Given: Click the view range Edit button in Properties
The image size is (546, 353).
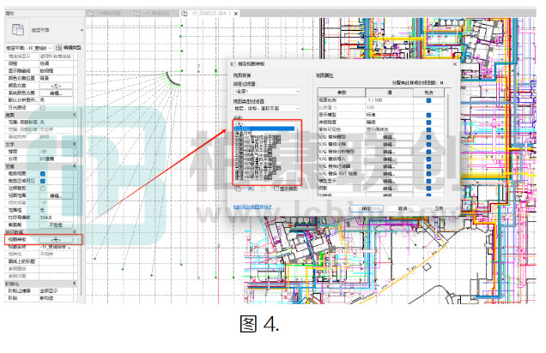Looking at the screenshot, I should [x=56, y=196].
